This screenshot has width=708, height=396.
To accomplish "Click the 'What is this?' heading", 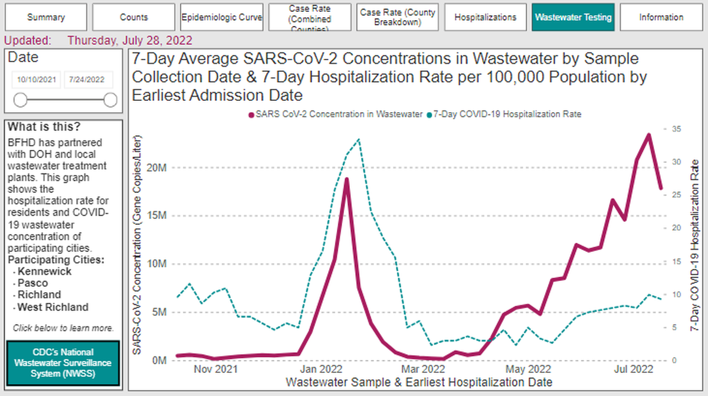I will [44, 127].
